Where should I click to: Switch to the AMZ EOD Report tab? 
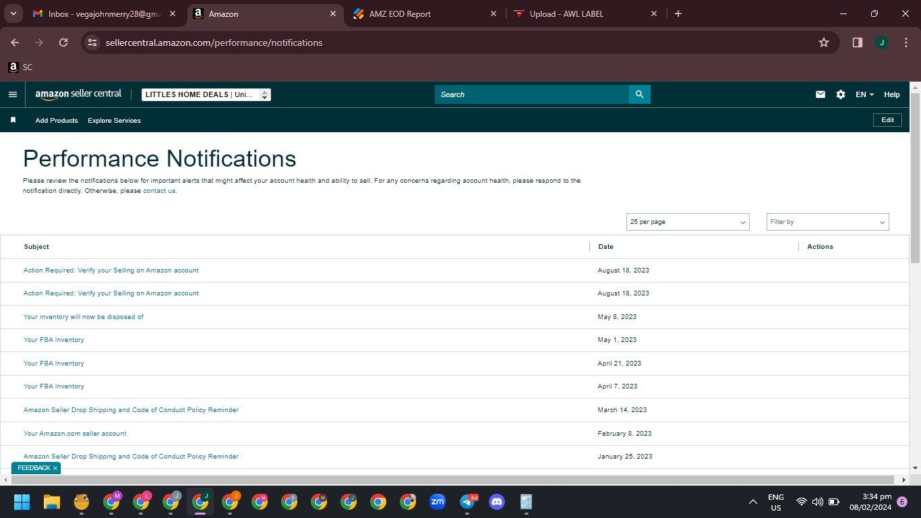[x=426, y=13]
